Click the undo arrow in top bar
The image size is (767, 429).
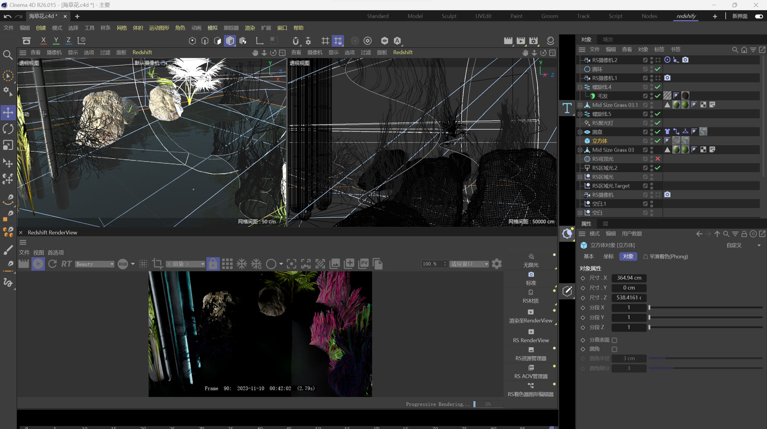click(8, 16)
